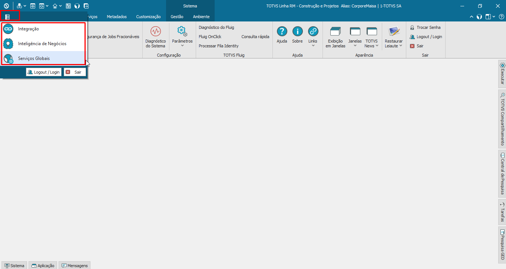This screenshot has width=506, height=269.
Task: Open the Fluig OnClick link
Action: pyautogui.click(x=210, y=37)
